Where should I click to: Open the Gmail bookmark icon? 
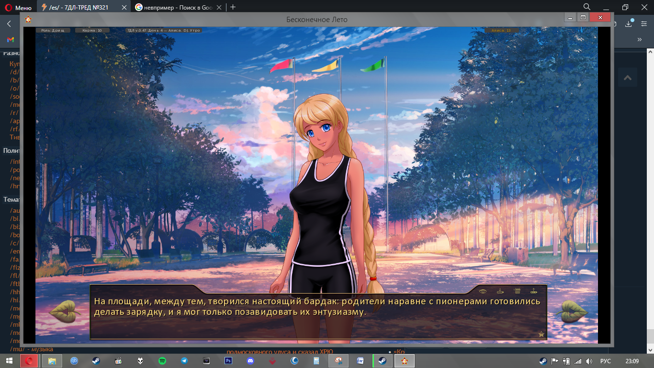tap(10, 39)
